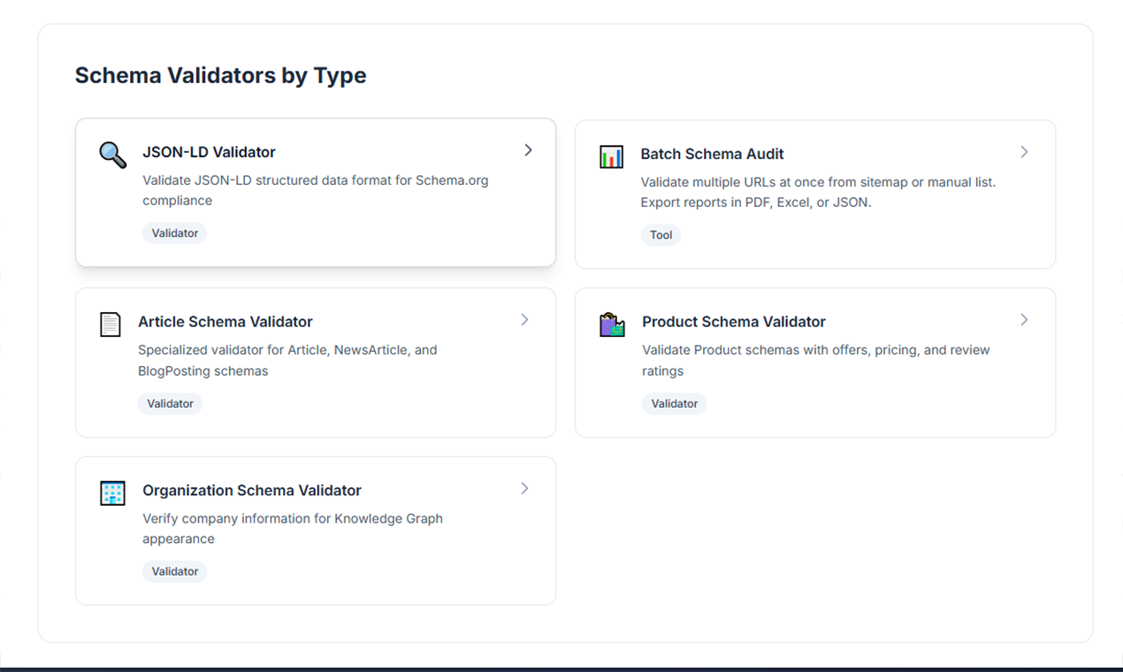Expand Product Schema Validator using its arrow
Screen dimensions: 1123x672
point(1024,320)
